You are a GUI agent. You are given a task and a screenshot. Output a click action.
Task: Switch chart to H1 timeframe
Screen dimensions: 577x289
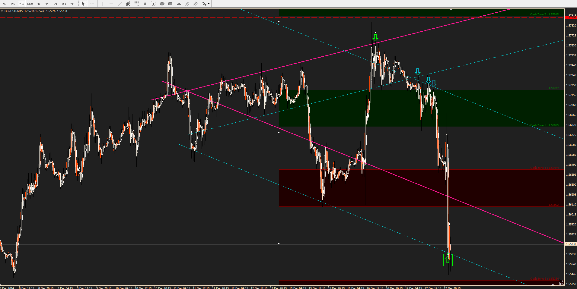tap(38, 4)
